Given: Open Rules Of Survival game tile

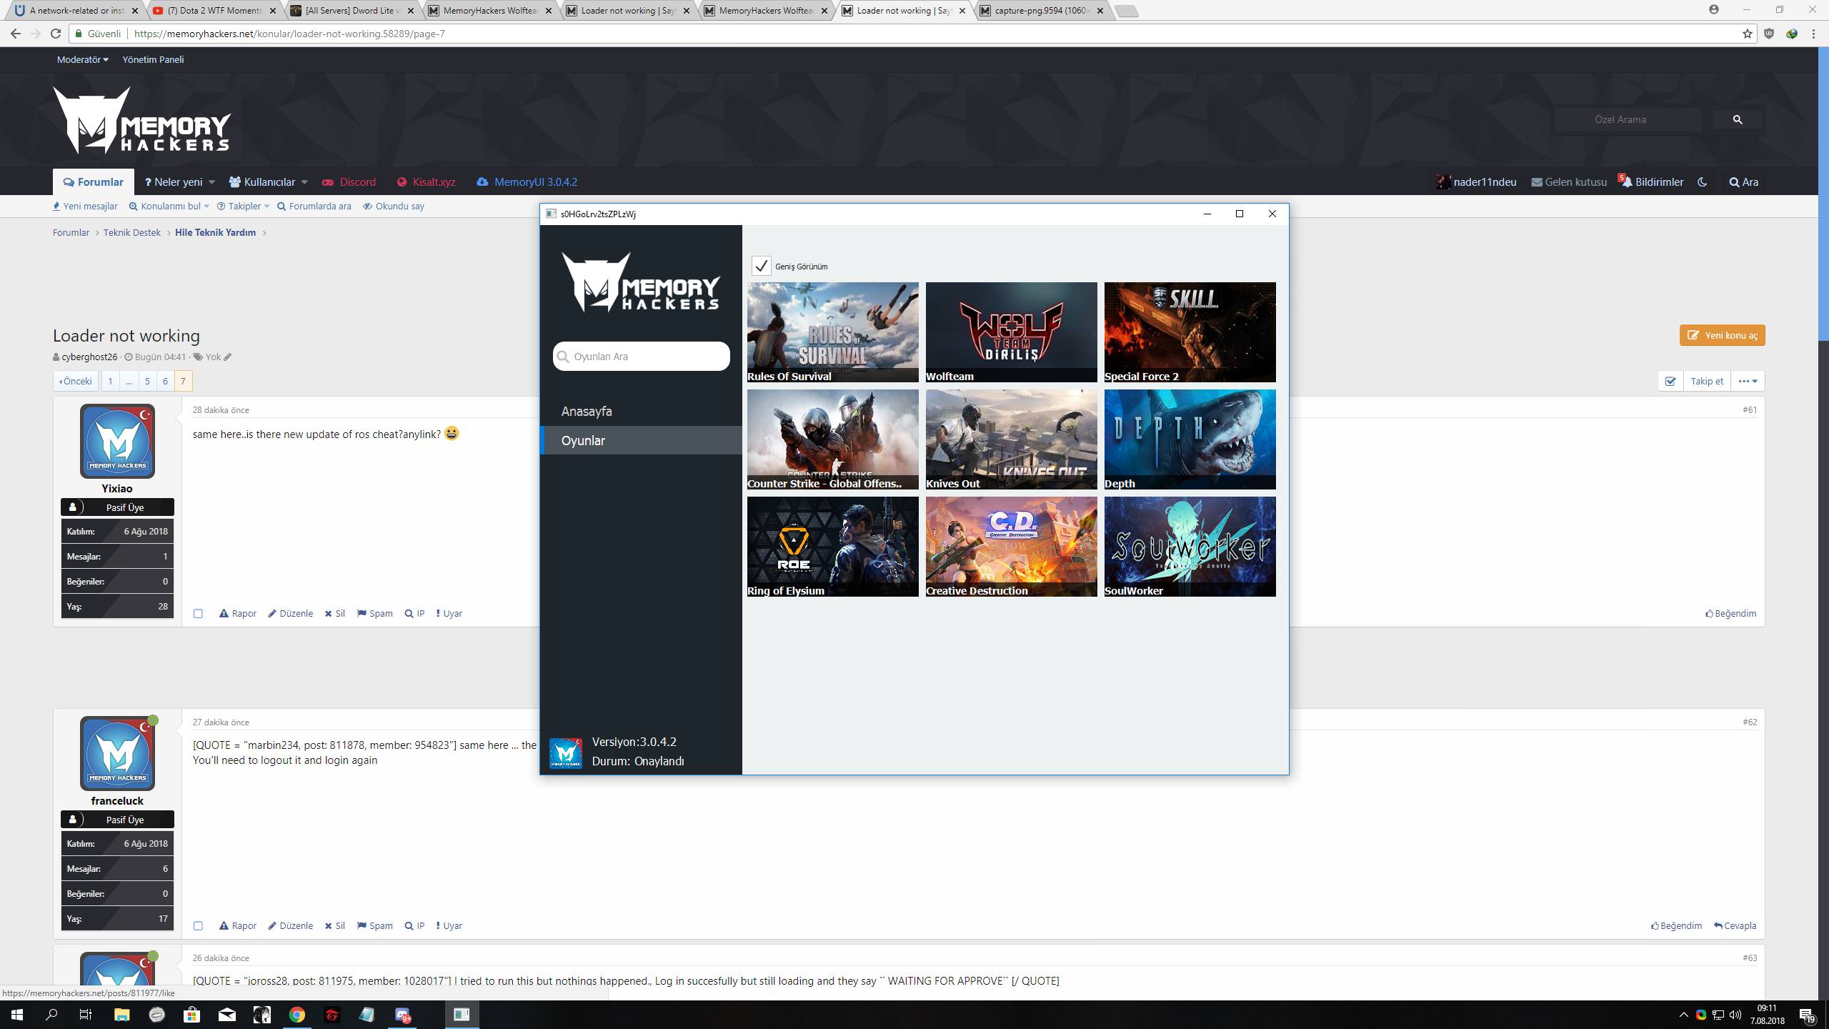Looking at the screenshot, I should pos(833,332).
